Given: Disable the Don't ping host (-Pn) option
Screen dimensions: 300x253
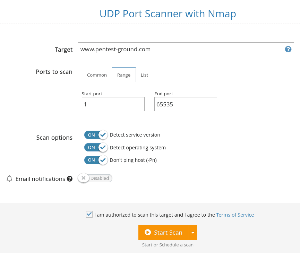Looking at the screenshot, I should [x=95, y=160].
